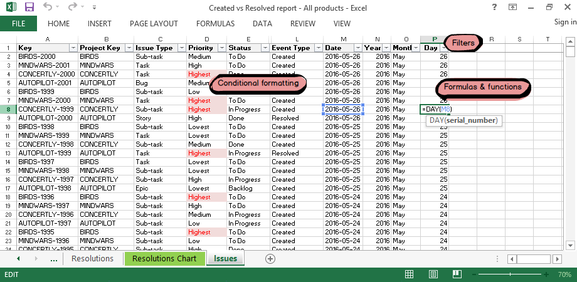Viewport: 577px width, 282px height.
Task: Click the Save icon in quick access toolbar
Action: pyautogui.click(x=29, y=7)
